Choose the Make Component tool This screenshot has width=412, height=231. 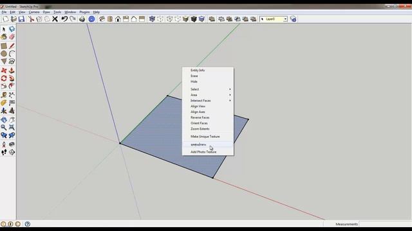12,29
